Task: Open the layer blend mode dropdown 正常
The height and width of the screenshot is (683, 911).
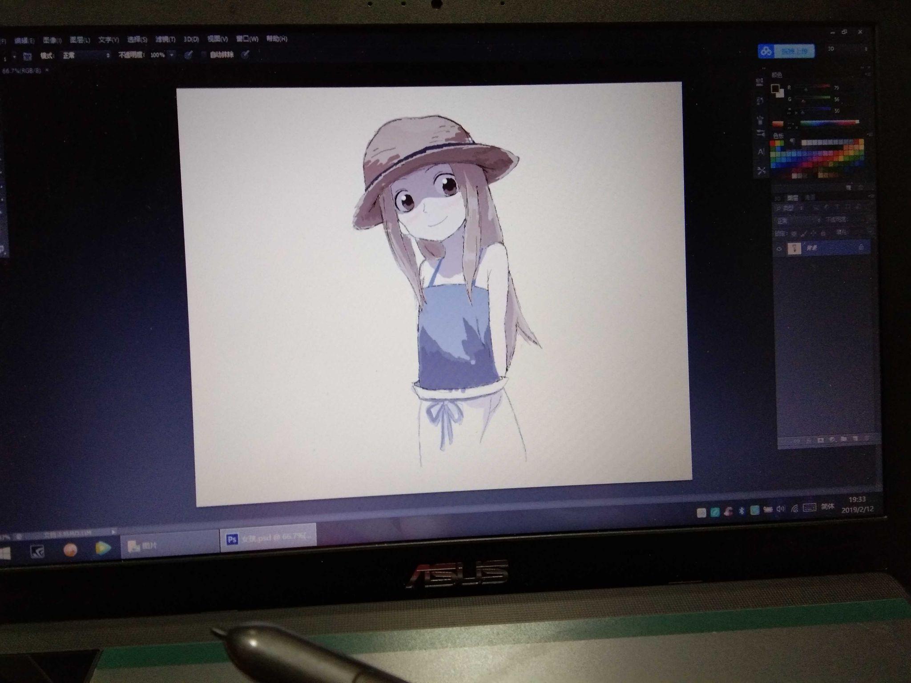Action: pos(798,221)
